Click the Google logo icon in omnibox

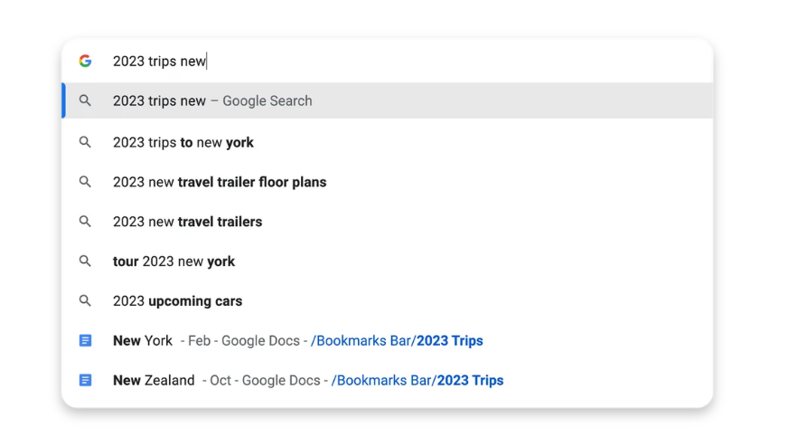tap(86, 61)
